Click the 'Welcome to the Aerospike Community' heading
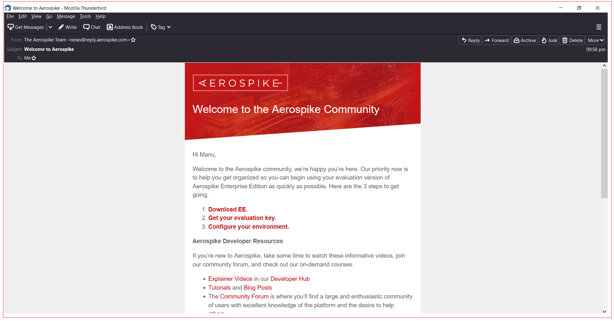The width and height of the screenshot is (614, 321). [286, 109]
